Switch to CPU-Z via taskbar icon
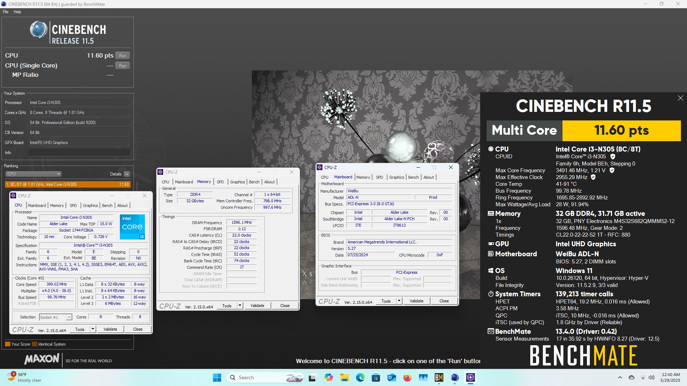Image resolution: width=687 pixels, height=386 pixels. 471,378
